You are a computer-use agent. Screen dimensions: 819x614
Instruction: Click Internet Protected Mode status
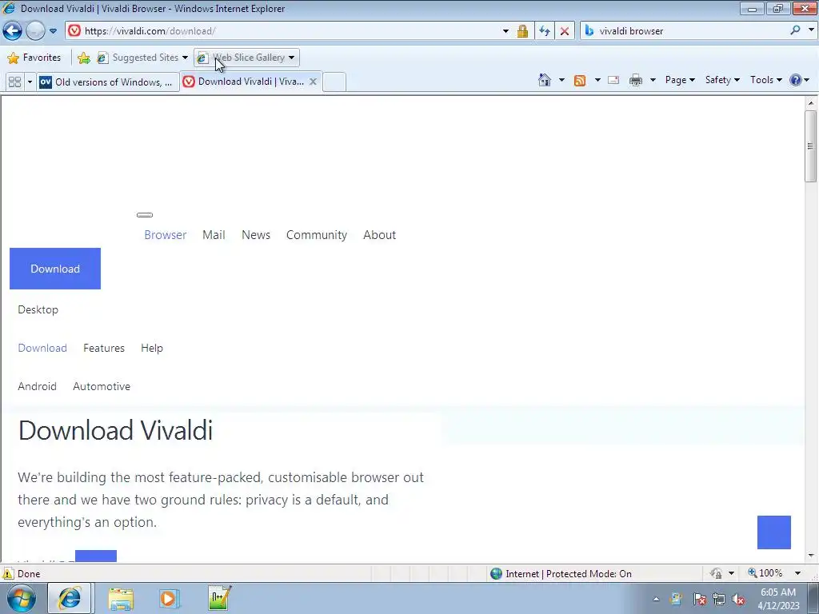[x=561, y=574]
